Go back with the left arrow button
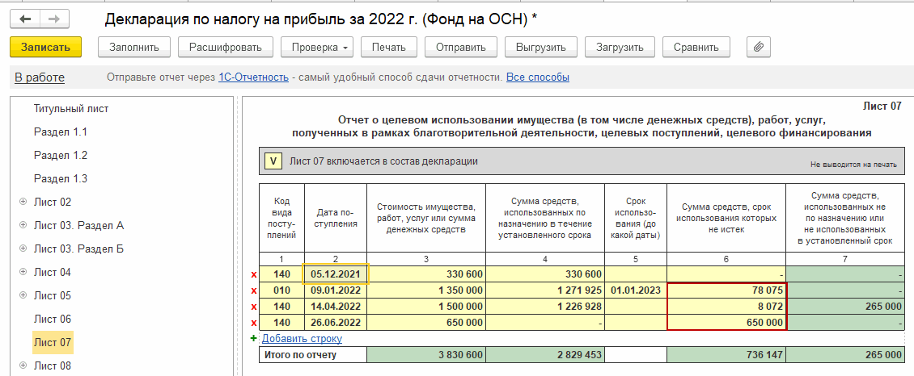The height and width of the screenshot is (376, 914). coord(25,19)
